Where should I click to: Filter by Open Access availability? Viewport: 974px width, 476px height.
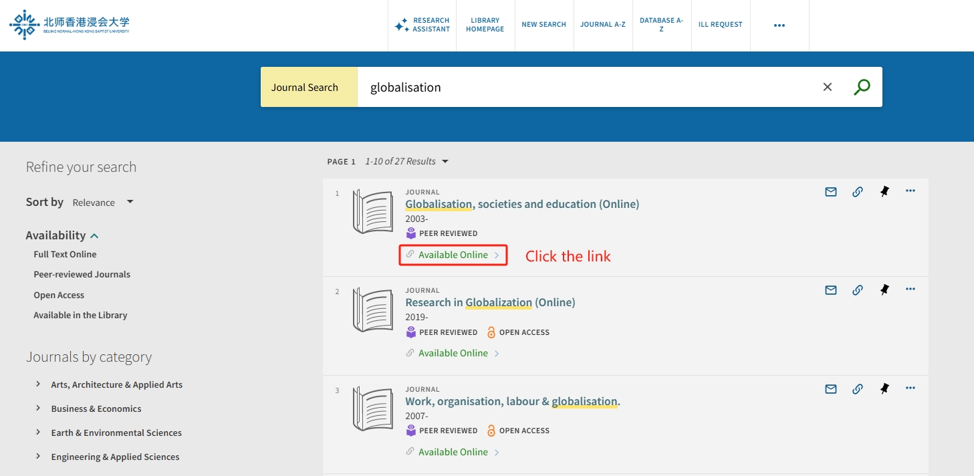click(59, 295)
